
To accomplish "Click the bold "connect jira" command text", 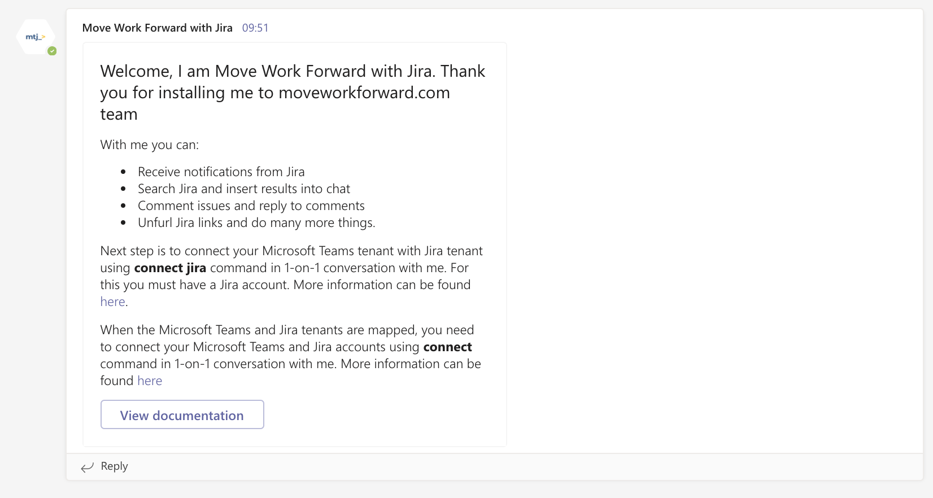I will tap(170, 268).
